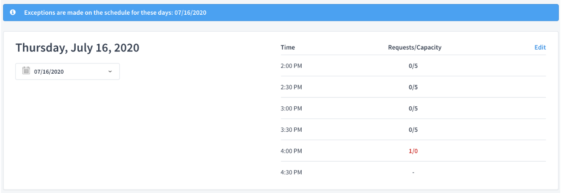Click the Time column header
Screen dimensions: 562x193
288,47
